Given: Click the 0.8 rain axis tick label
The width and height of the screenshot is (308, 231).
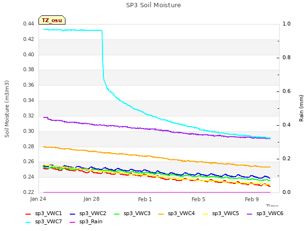Looking at the screenshot, I should tap(287, 58).
